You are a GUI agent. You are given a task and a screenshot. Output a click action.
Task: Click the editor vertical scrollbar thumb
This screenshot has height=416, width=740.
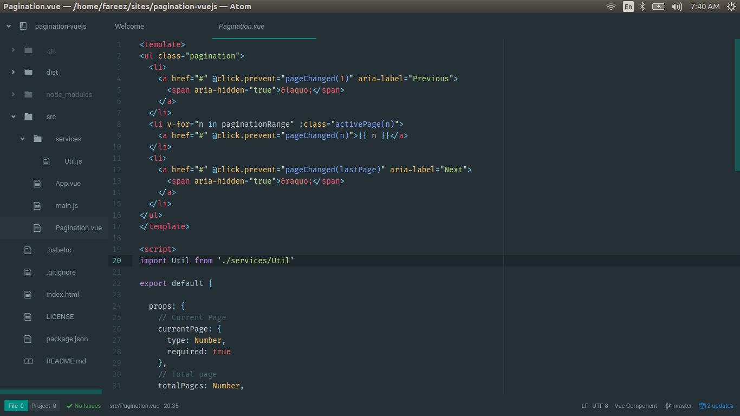pyautogui.click(x=737, y=105)
